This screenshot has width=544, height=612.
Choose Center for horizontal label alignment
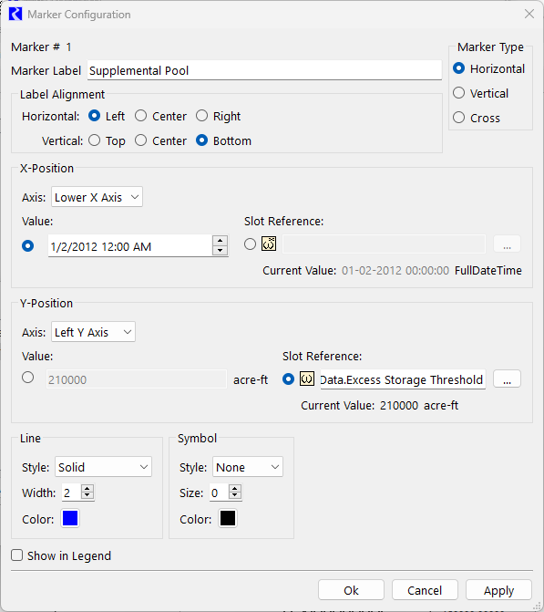[140, 116]
